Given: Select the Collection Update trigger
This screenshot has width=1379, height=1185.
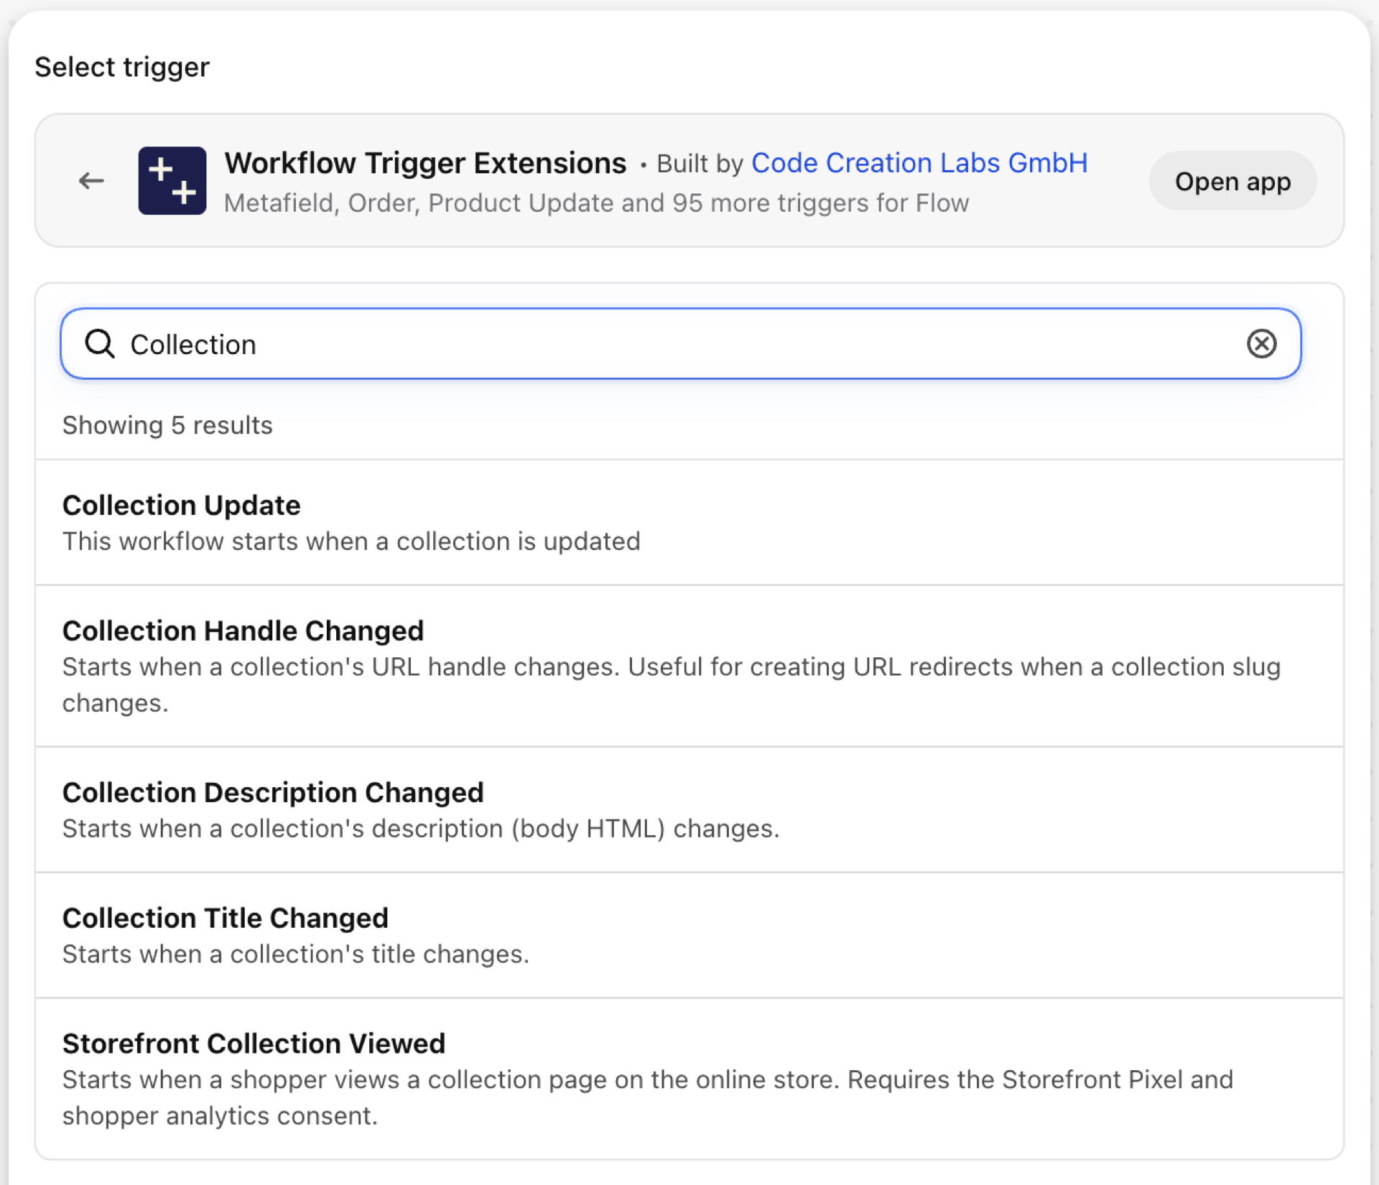Looking at the screenshot, I should pyautogui.click(x=689, y=523).
